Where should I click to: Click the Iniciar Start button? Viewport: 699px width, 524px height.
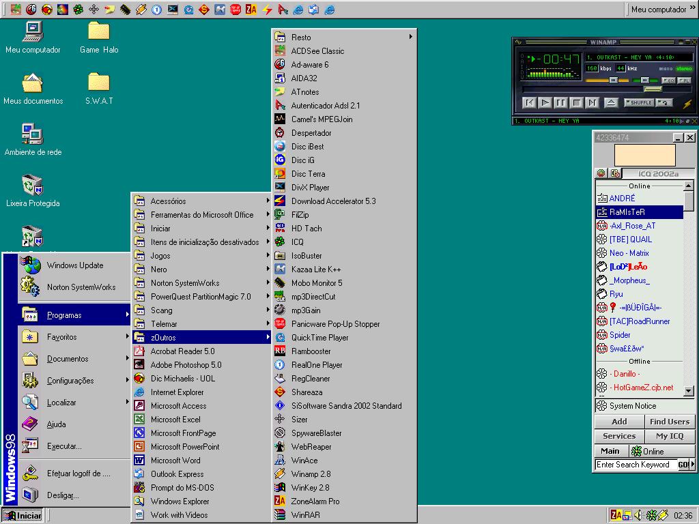click(23, 516)
